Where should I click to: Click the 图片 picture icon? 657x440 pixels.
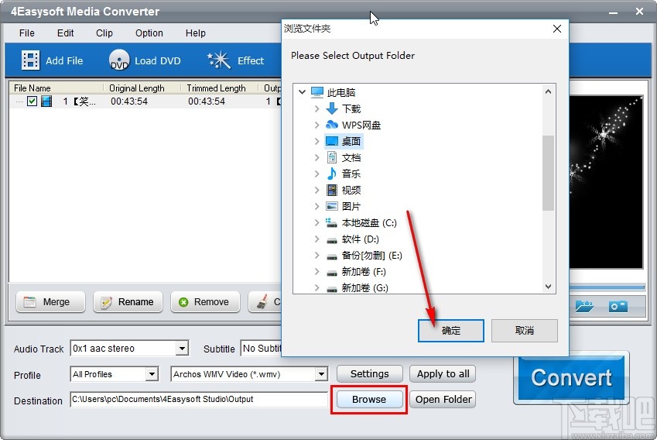pos(332,206)
